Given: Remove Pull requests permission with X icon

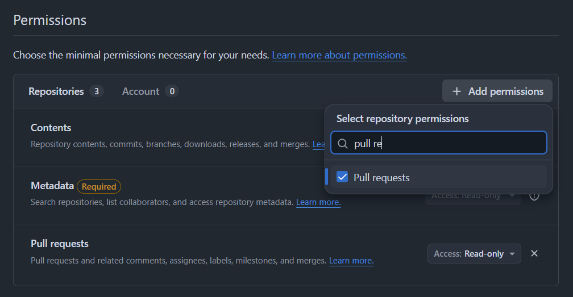Looking at the screenshot, I should click(534, 253).
